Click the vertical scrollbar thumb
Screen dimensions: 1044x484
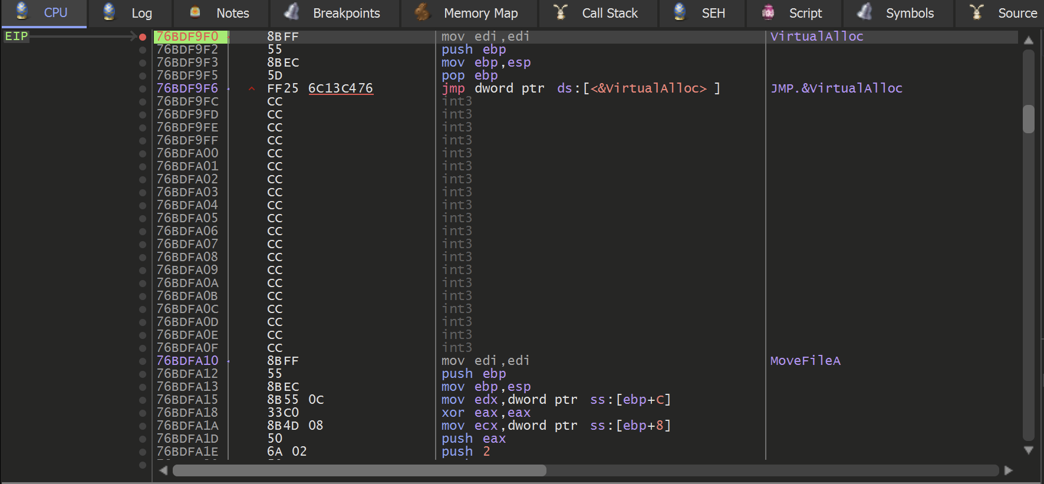(1029, 119)
